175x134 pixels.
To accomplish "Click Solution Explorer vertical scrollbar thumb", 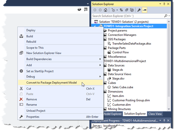I will click(x=169, y=60).
